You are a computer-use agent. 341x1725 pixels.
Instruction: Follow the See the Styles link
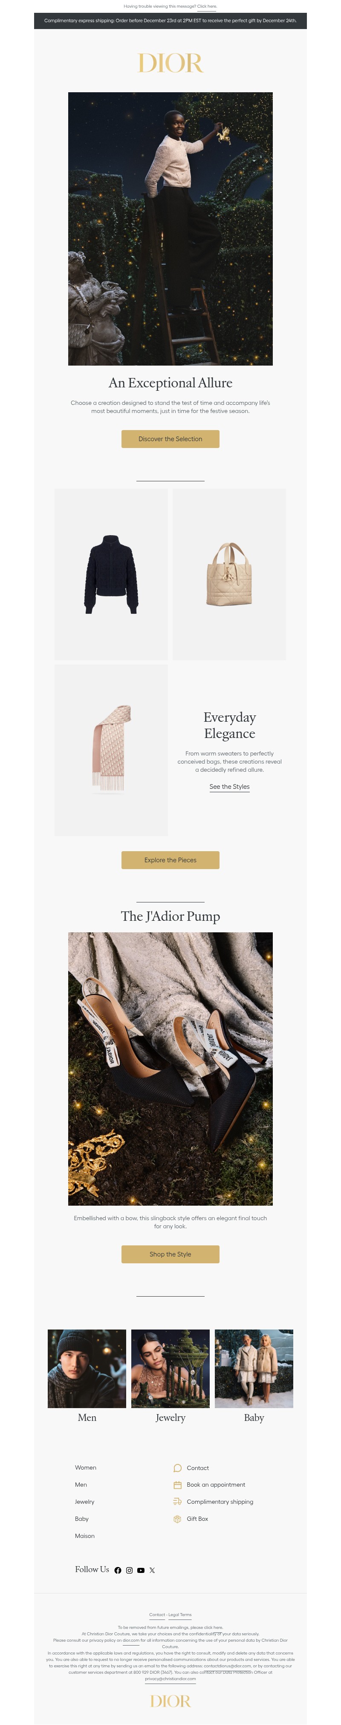click(x=229, y=787)
